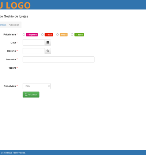This screenshot has width=146, height=155.
Task: Open the clock time picker icon
Action: [48, 51]
